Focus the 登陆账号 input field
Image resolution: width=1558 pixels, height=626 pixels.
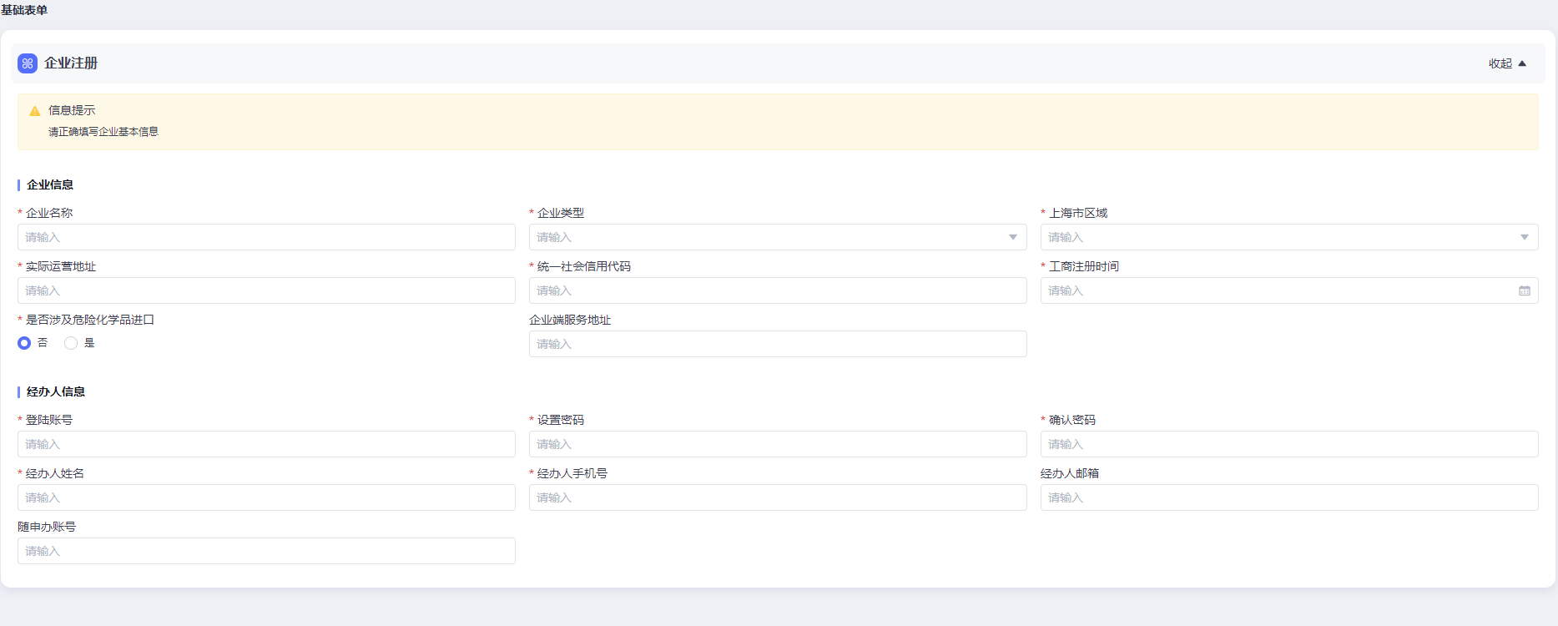coord(266,444)
